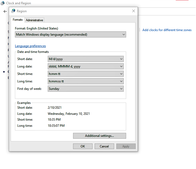Screen dimensions: 196x169
Task: Open the First day of week dropdown
Action: 86,89
